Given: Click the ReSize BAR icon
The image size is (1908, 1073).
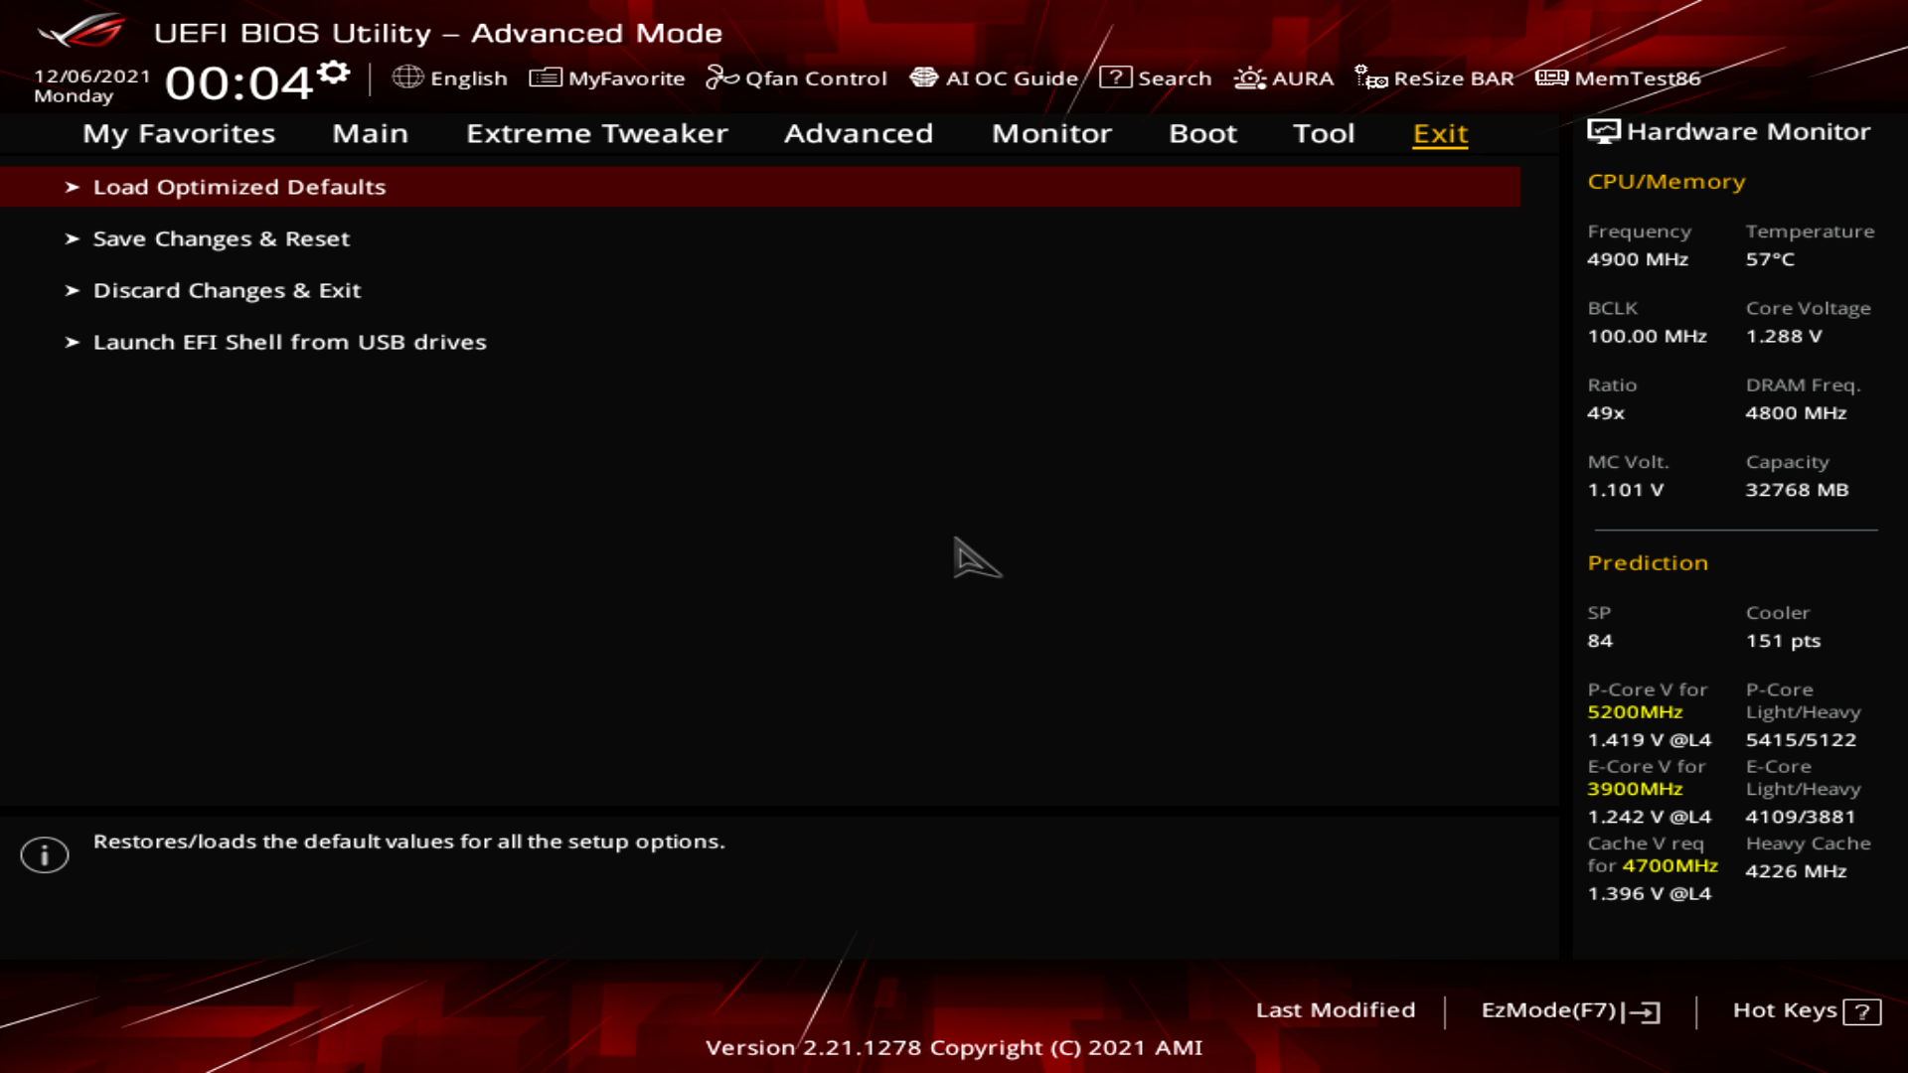Looking at the screenshot, I should point(1371,77).
